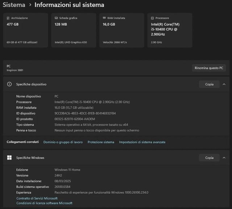The width and height of the screenshot is (232, 209).
Task: Collapse the Specifiche dispositivo section
Action: (x=224, y=84)
